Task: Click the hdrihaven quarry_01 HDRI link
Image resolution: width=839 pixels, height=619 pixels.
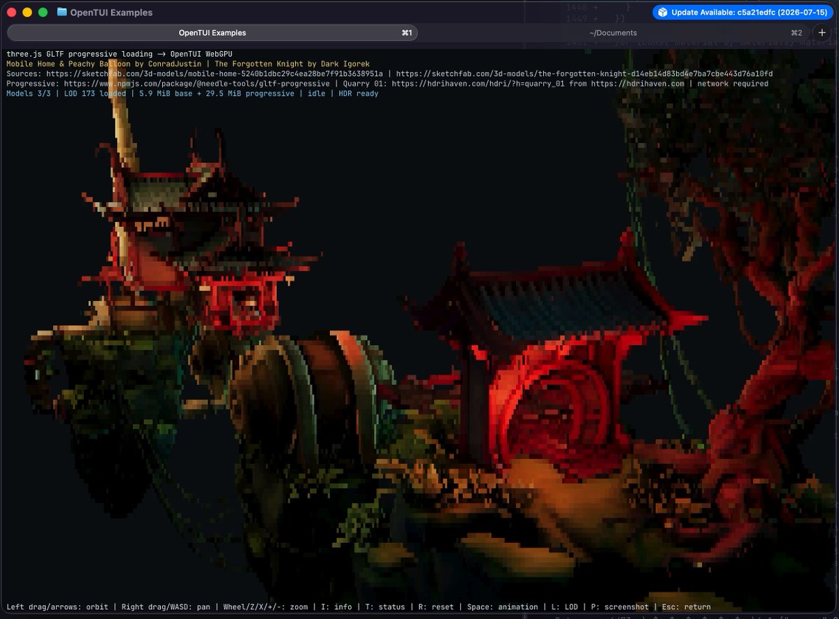Action: (x=479, y=84)
